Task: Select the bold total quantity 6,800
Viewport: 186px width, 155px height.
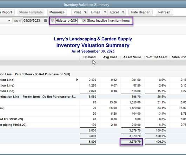Action: [x=92, y=142]
